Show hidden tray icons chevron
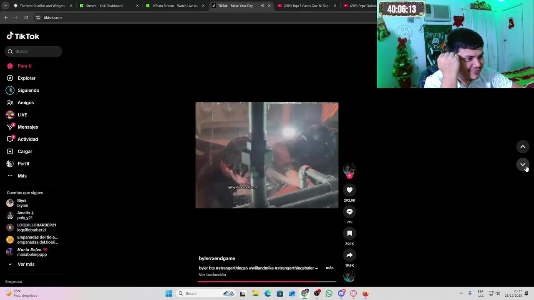Screen dimensions: 534x300 (461, 293)
